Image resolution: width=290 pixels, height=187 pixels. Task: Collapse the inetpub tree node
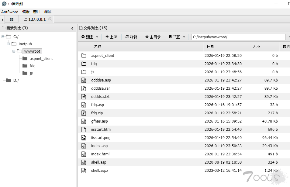pos(9,44)
